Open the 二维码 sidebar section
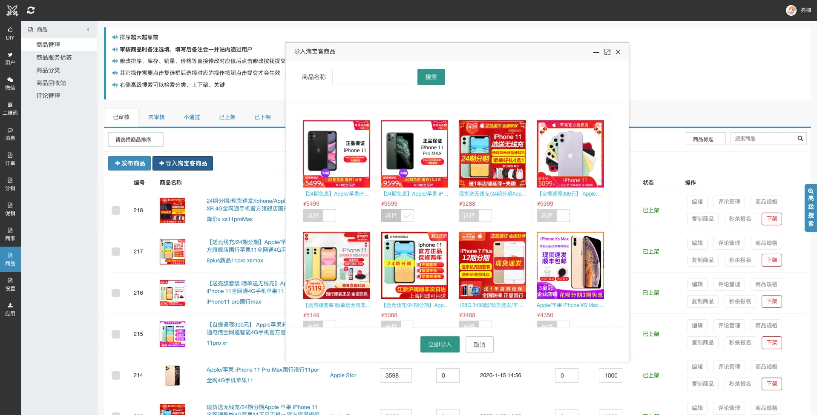The width and height of the screenshot is (817, 415). 10,109
